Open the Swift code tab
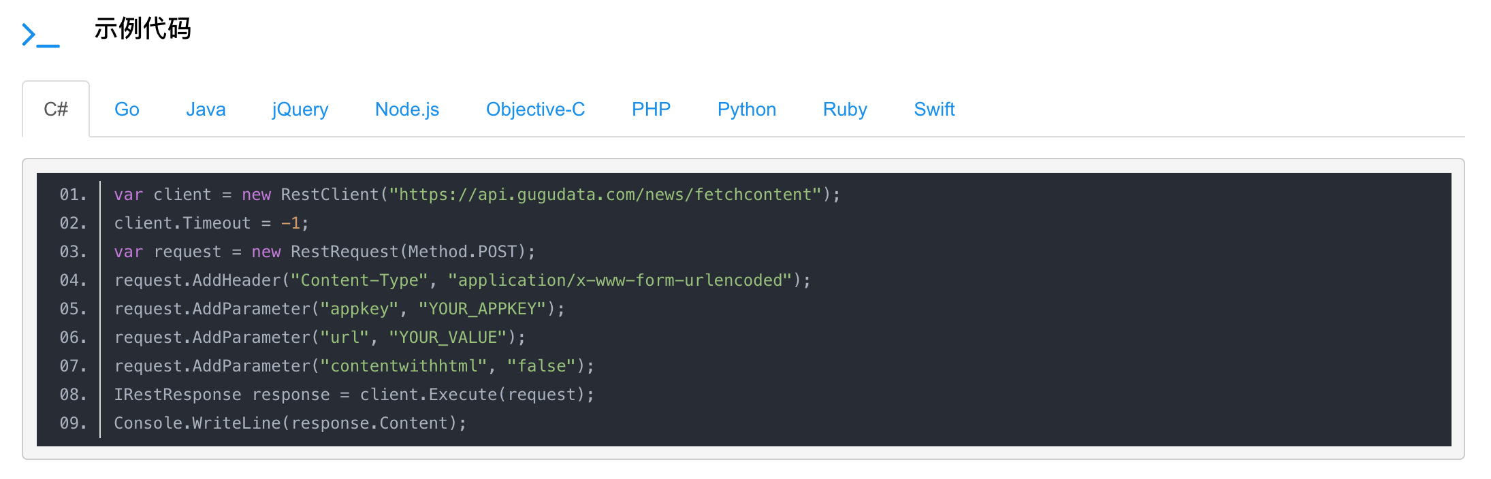Image resolution: width=1491 pixels, height=479 pixels. (x=934, y=110)
